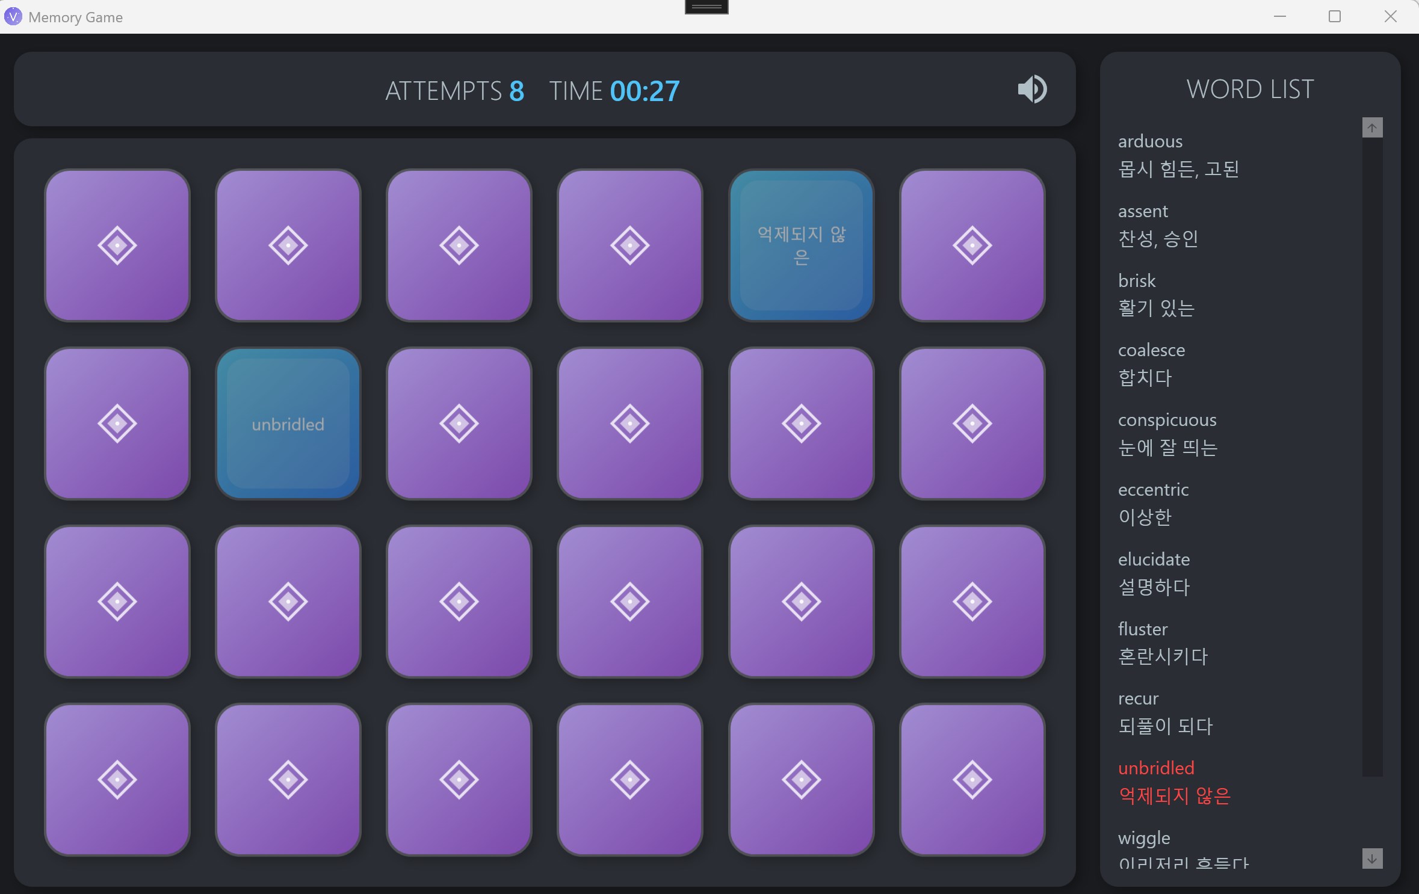Click the 'elucidate' word list entry

tap(1154, 560)
